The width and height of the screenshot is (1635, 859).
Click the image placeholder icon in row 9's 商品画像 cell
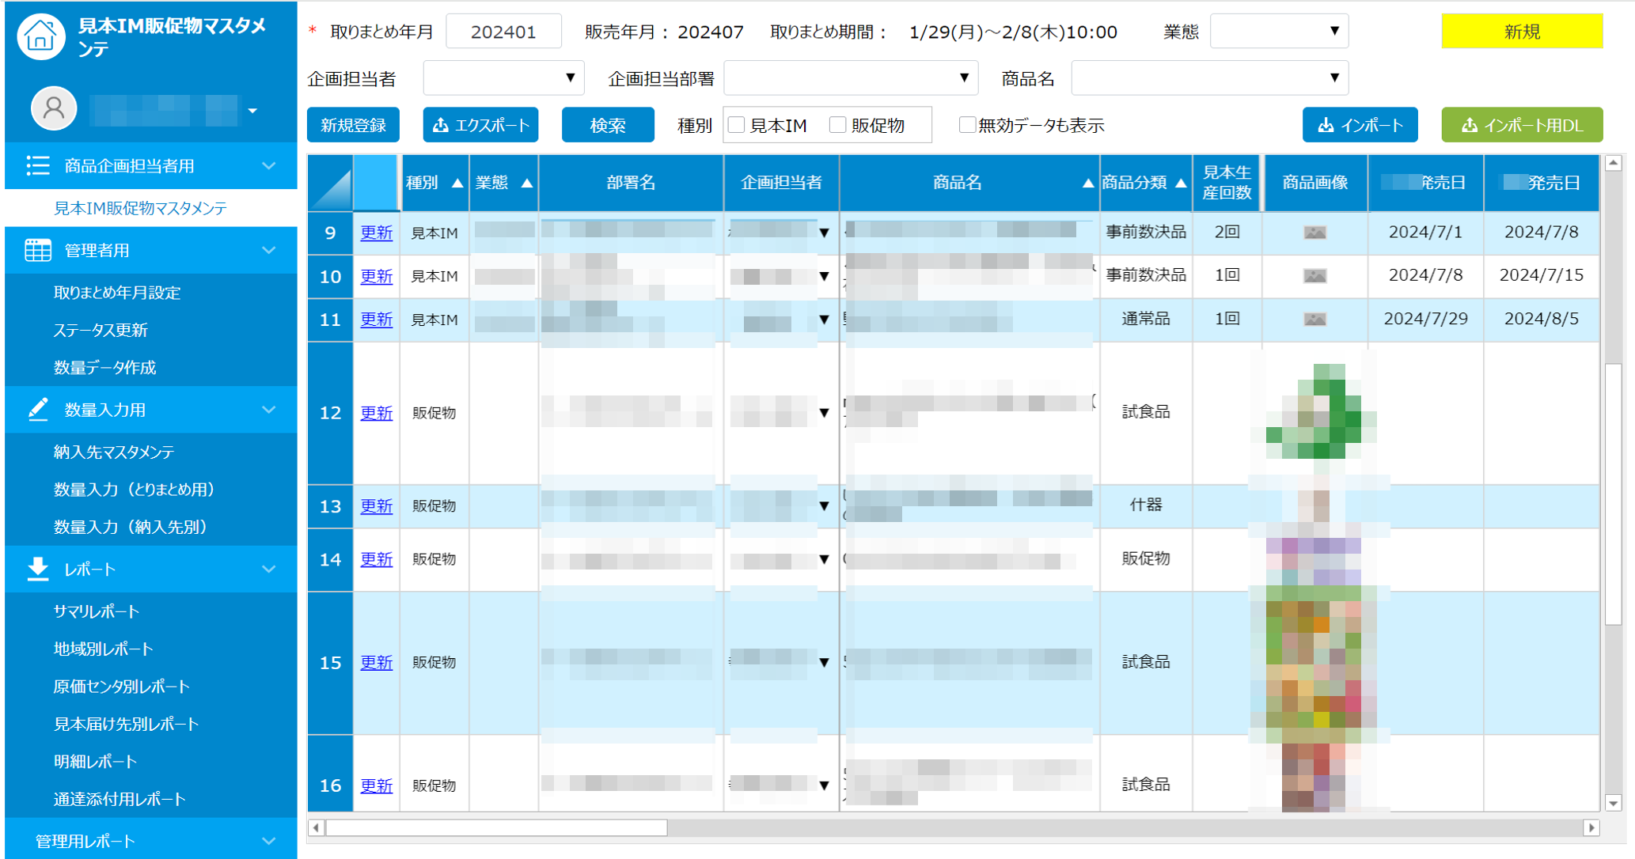[1314, 233]
